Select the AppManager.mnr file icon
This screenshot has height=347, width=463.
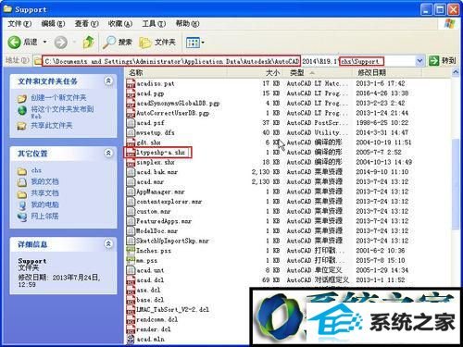131,192
